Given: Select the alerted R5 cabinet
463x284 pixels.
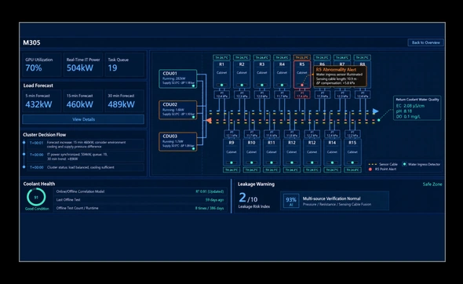Looking at the screenshot, I should click(302, 75).
